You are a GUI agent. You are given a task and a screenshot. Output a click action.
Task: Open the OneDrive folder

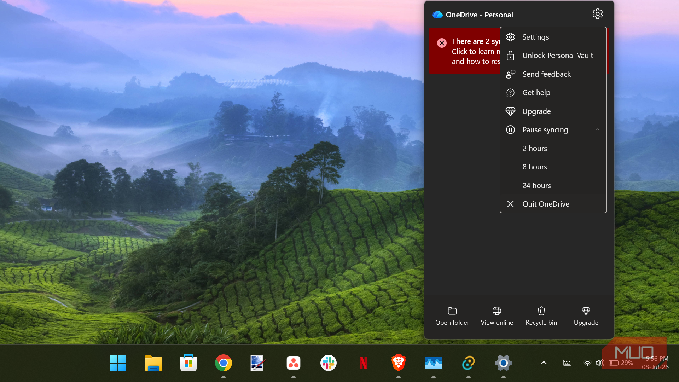pos(452,316)
